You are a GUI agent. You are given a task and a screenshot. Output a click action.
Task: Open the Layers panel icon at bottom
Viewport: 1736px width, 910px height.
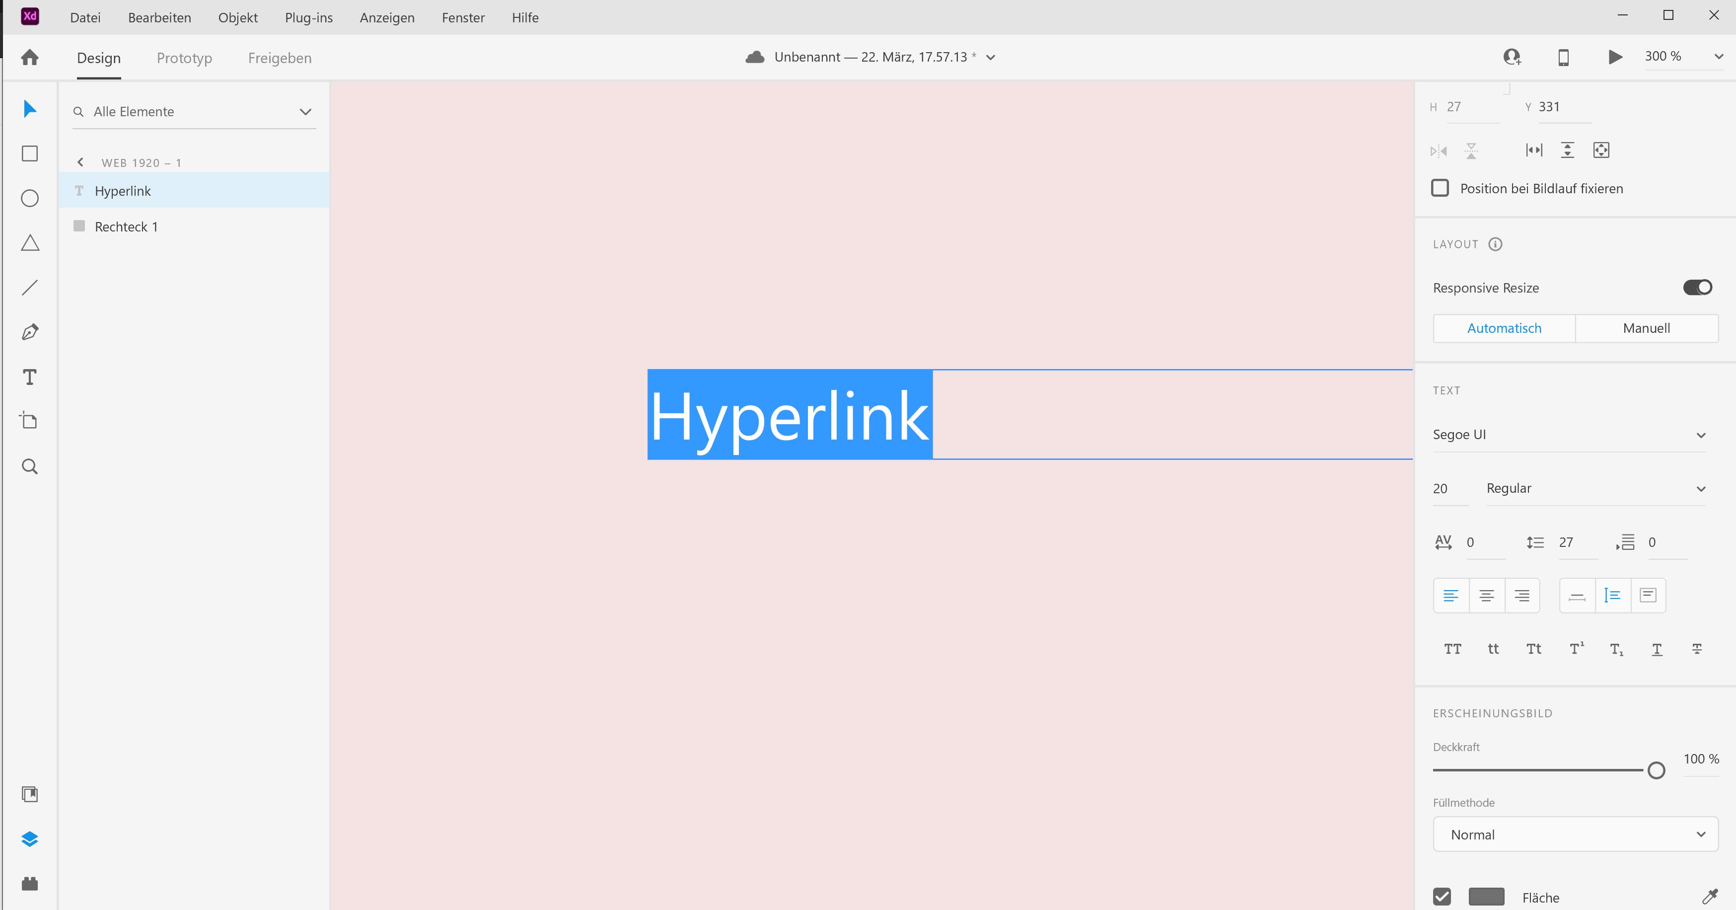(29, 838)
